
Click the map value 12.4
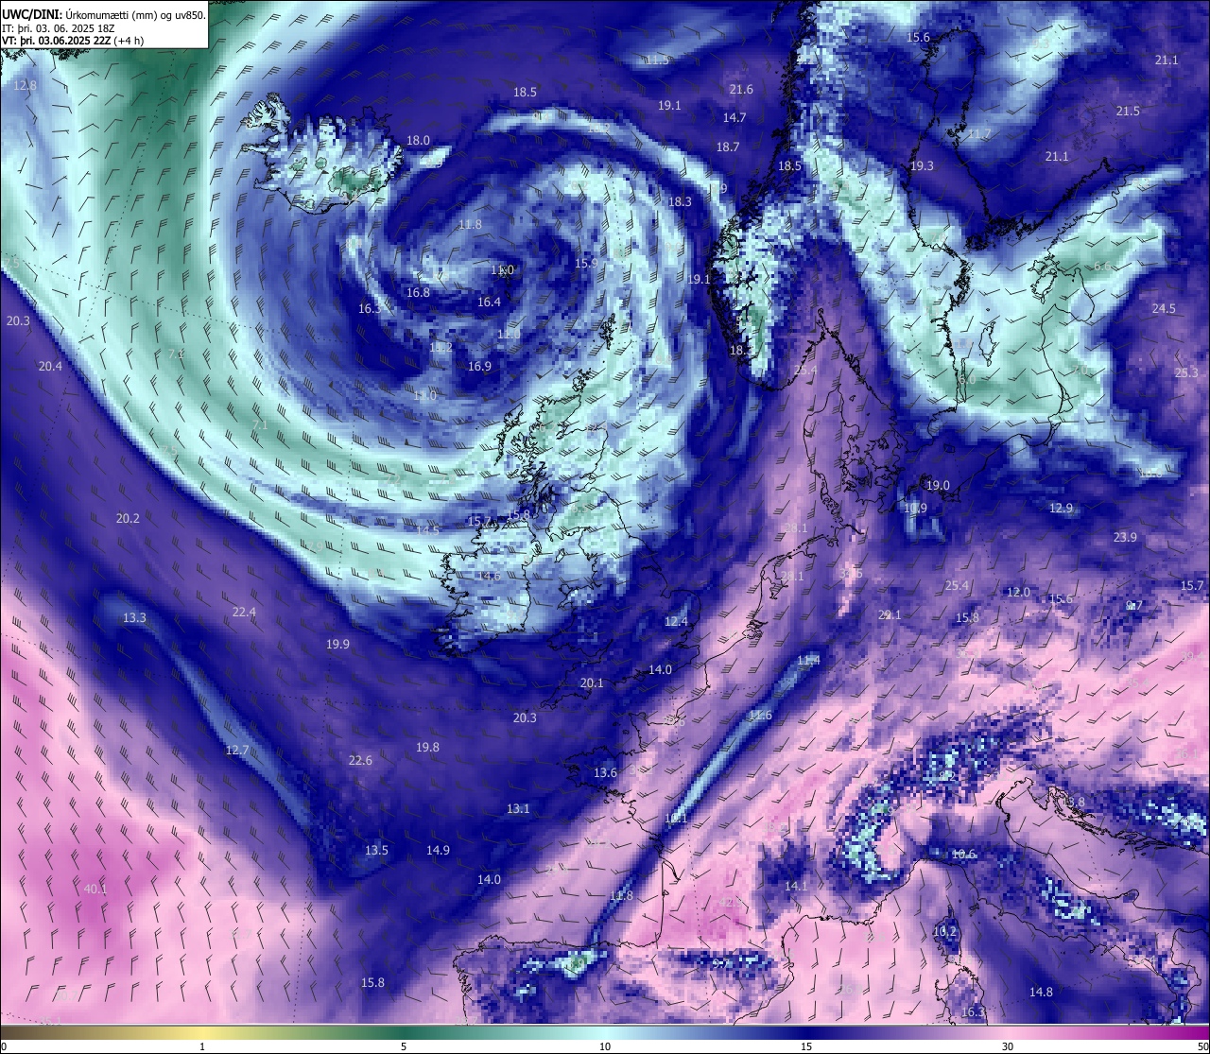click(x=676, y=622)
